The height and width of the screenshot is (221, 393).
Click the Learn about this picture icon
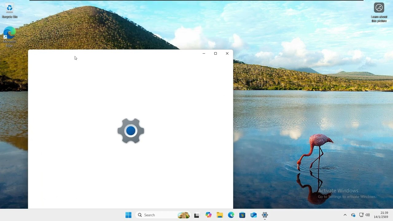[379, 13]
